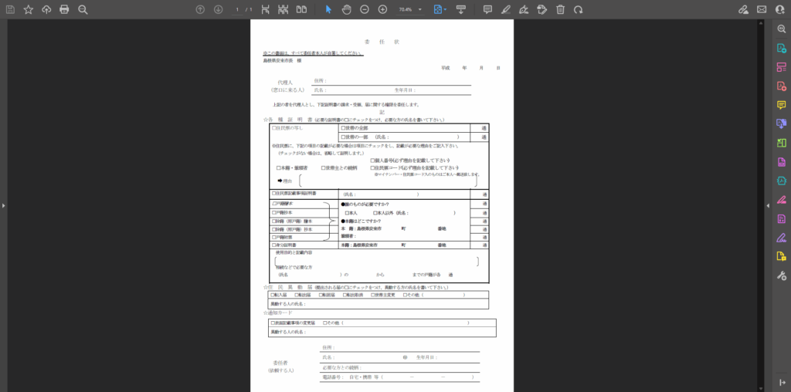Screen dimensions: 791x392
Task: Click the page number input field
Action: pos(236,9)
